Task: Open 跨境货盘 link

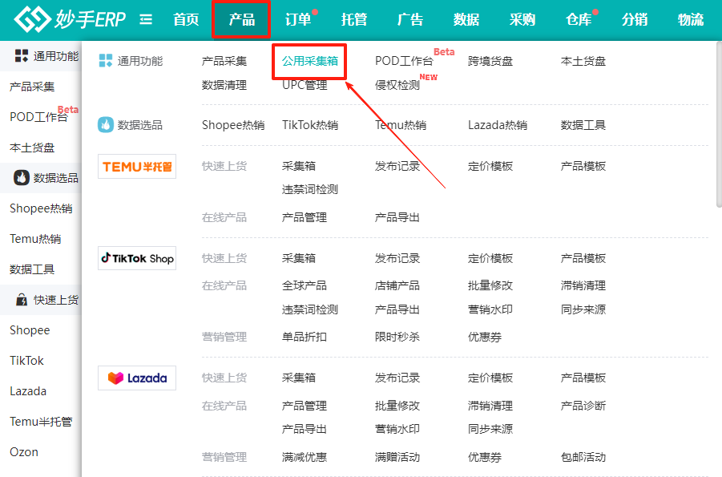Action: [490, 61]
